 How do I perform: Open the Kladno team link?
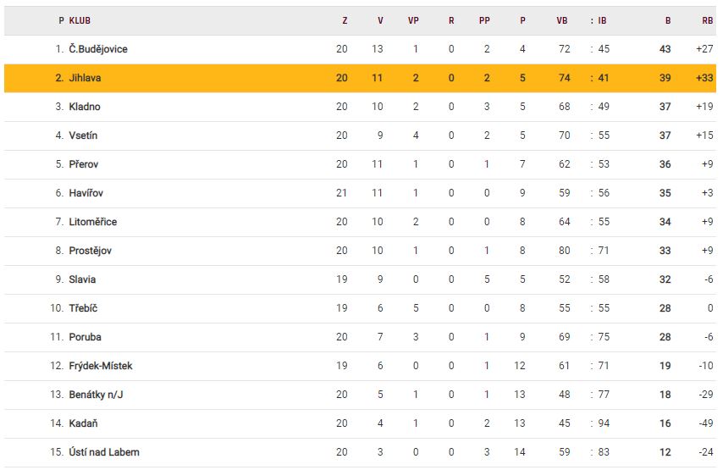pyautogui.click(x=85, y=107)
